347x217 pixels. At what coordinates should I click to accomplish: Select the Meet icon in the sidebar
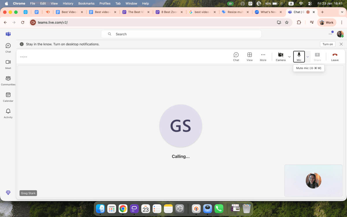8,63
